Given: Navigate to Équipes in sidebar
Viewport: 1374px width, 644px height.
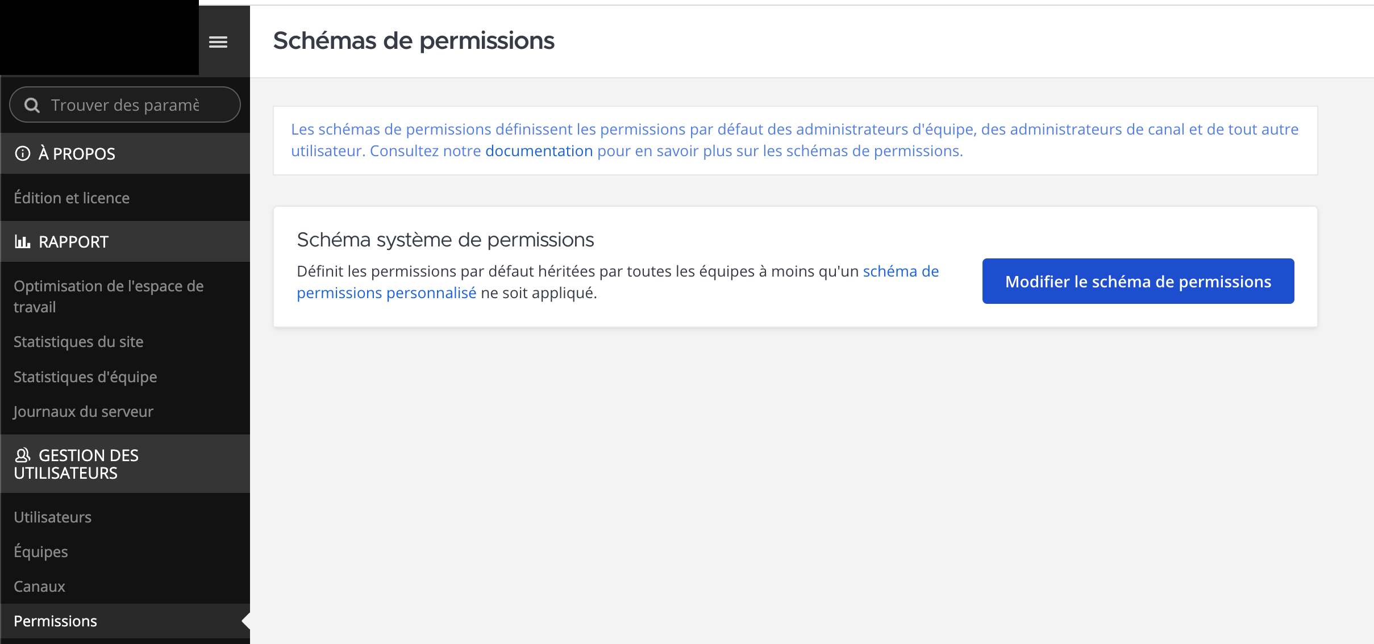Looking at the screenshot, I should [41, 551].
